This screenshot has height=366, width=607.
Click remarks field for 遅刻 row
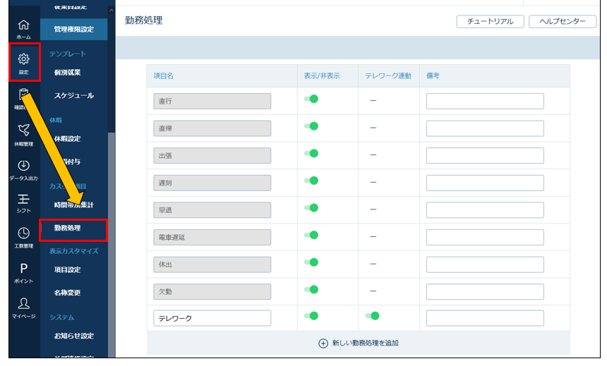tap(485, 183)
